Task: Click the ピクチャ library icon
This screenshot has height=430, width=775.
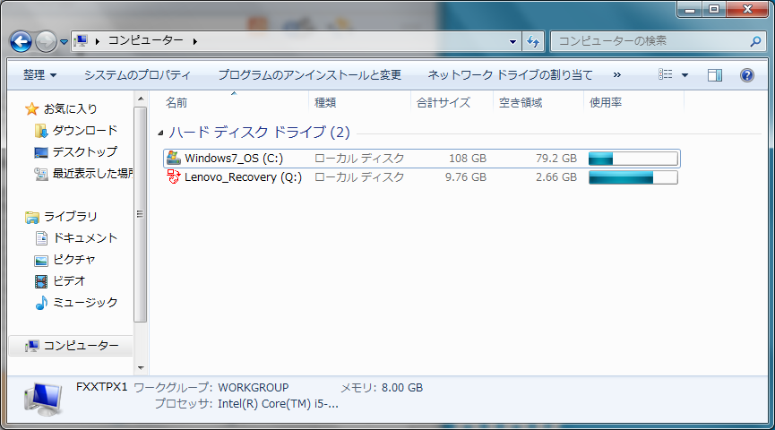Action: click(41, 261)
